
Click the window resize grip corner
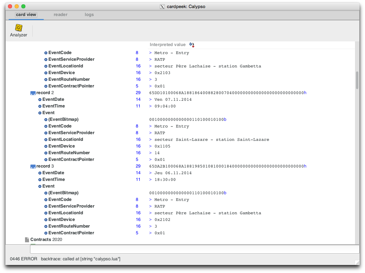[357, 263]
